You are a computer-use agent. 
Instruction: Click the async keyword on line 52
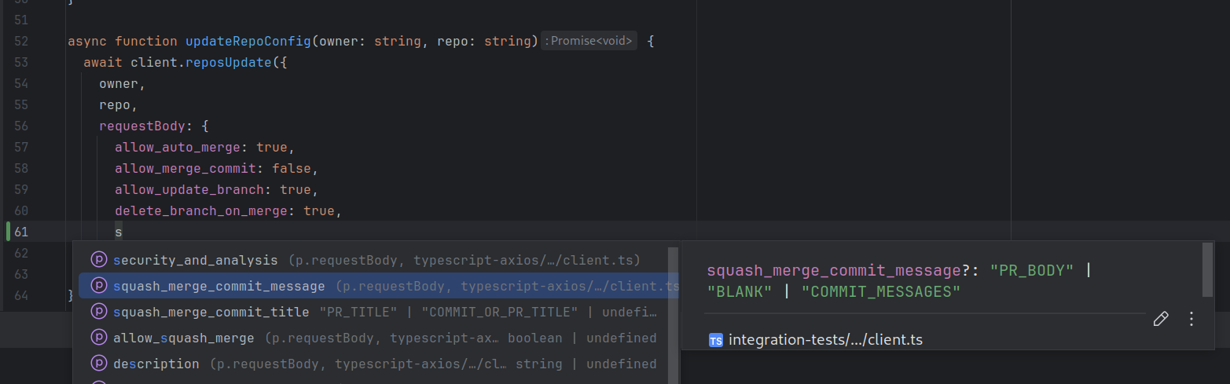tap(87, 41)
